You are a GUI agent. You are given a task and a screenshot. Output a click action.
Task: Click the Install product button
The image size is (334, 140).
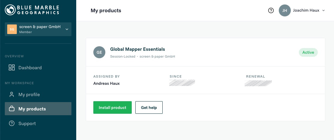(x=113, y=107)
